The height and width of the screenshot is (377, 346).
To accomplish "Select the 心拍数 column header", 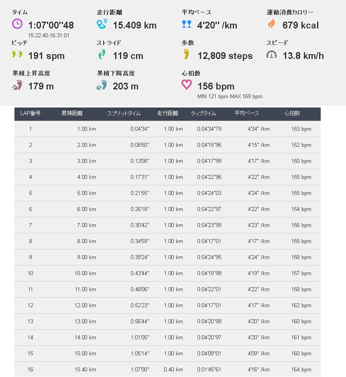I will coord(292,113).
